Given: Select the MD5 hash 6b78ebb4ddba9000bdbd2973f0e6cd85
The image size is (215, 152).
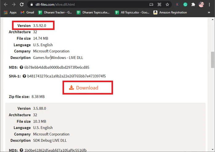Looking at the screenshot, I should (57, 67).
